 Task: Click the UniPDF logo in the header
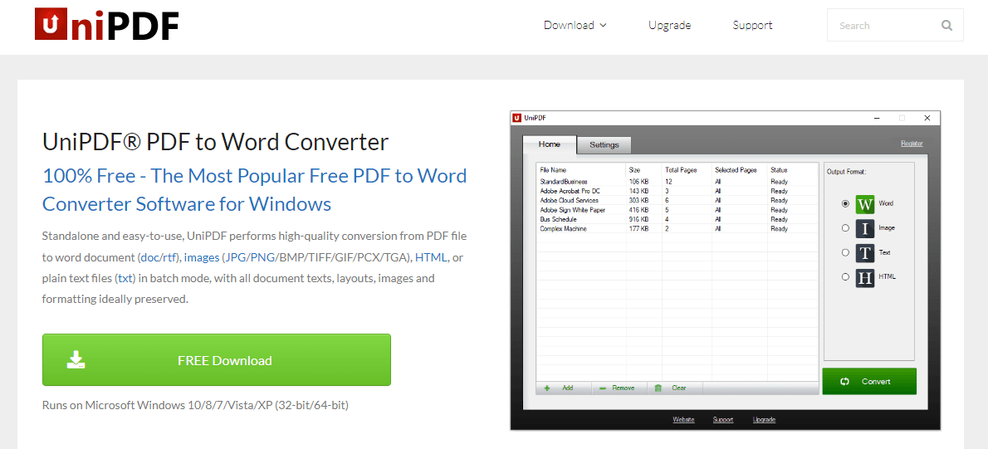tap(107, 25)
